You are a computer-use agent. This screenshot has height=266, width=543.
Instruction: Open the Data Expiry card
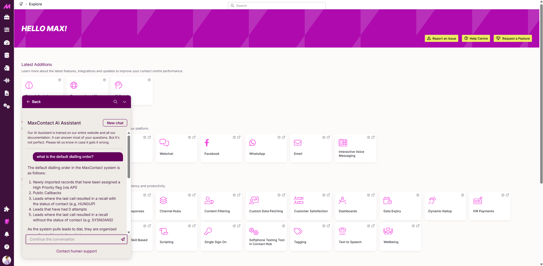coord(400,206)
